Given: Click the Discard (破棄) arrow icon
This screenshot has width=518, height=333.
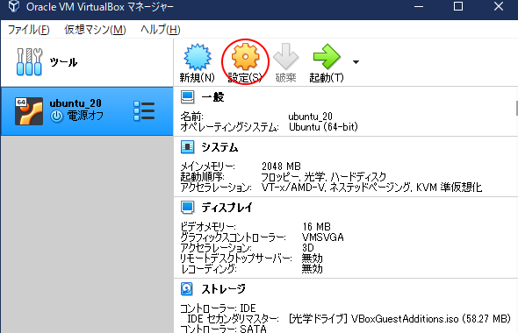Looking at the screenshot, I should (x=285, y=56).
